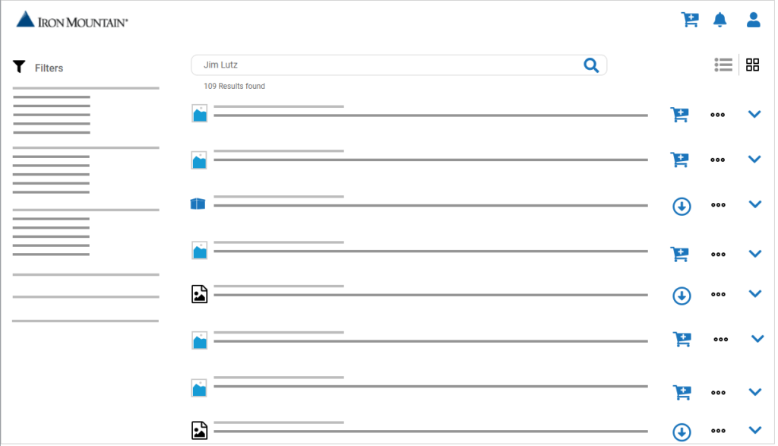Open the black image thumbnail in fifth result
This screenshot has height=446, width=778.
(x=199, y=294)
